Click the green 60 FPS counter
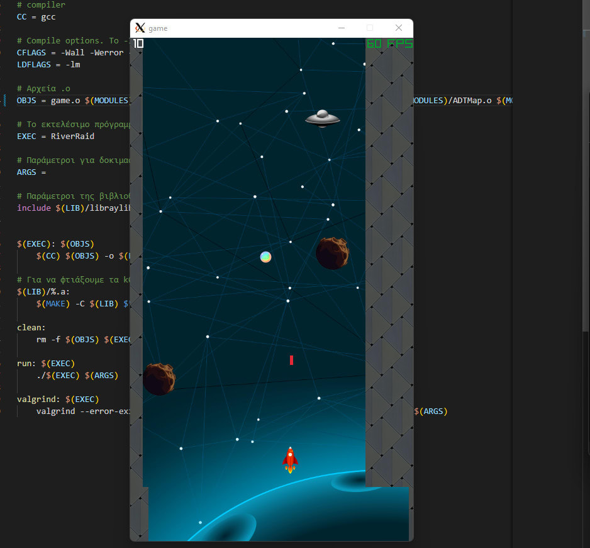This screenshot has width=590, height=548. point(389,43)
